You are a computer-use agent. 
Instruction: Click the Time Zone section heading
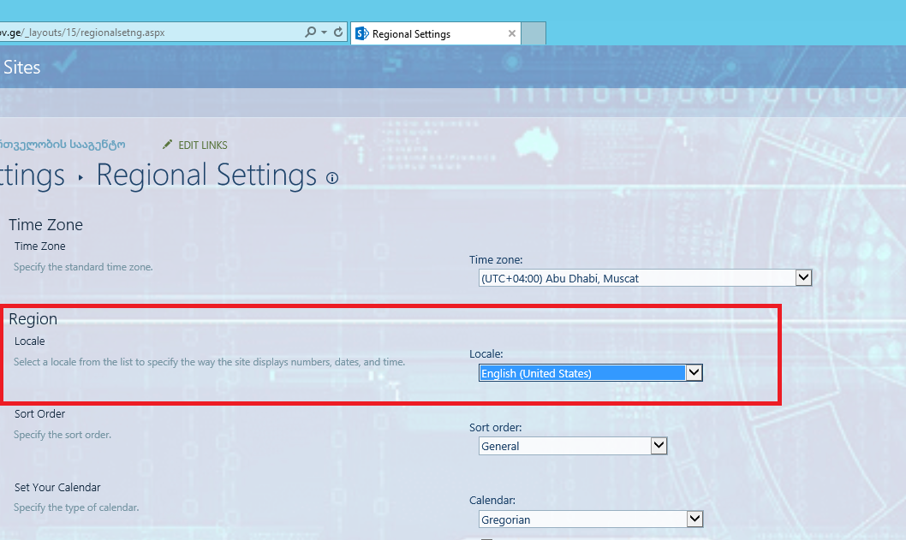point(45,225)
